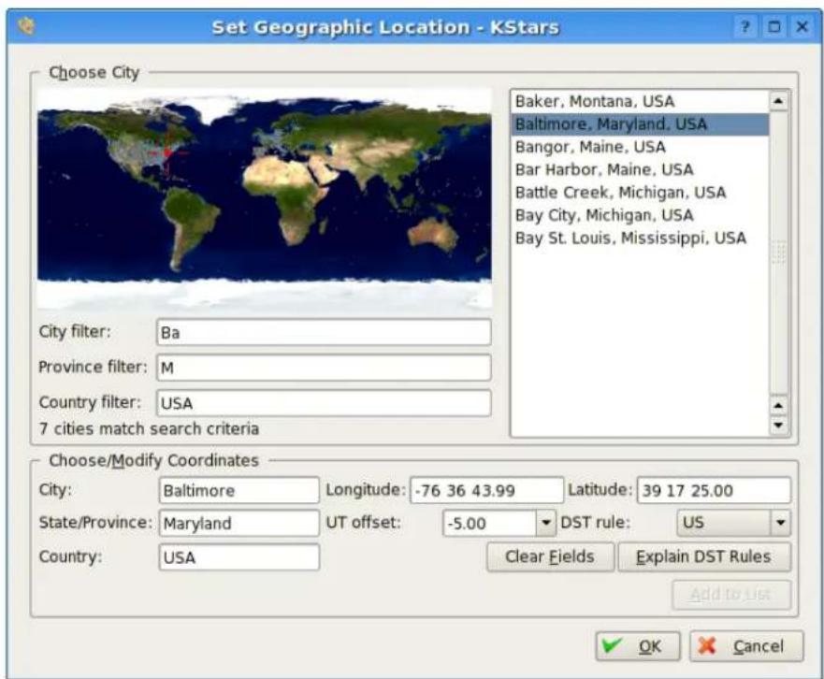Confirm with the OK button

tap(638, 646)
